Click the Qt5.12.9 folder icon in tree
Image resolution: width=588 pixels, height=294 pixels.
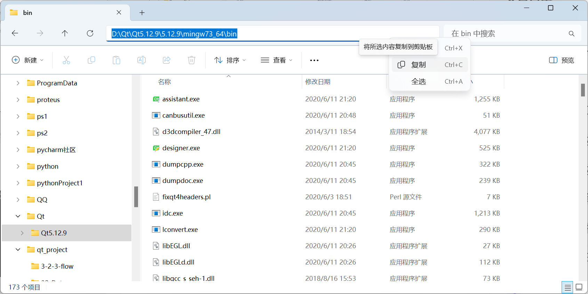click(35, 233)
